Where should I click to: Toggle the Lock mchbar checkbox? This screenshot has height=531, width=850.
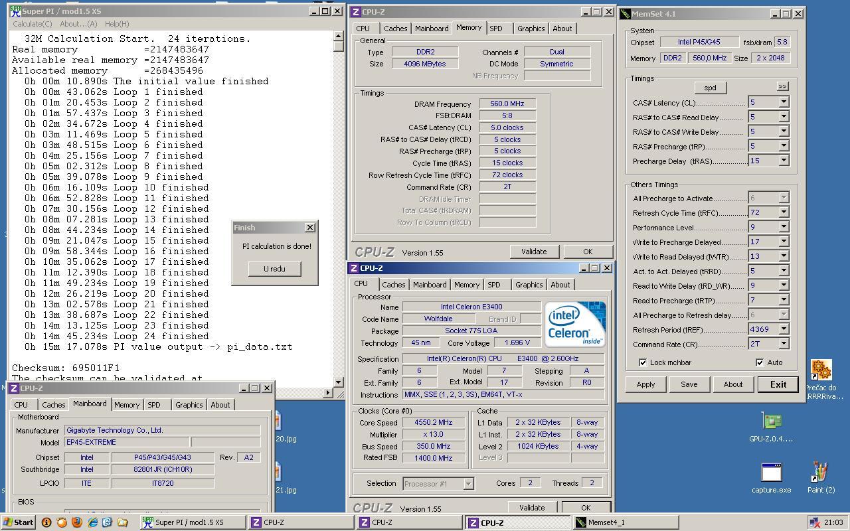click(642, 362)
